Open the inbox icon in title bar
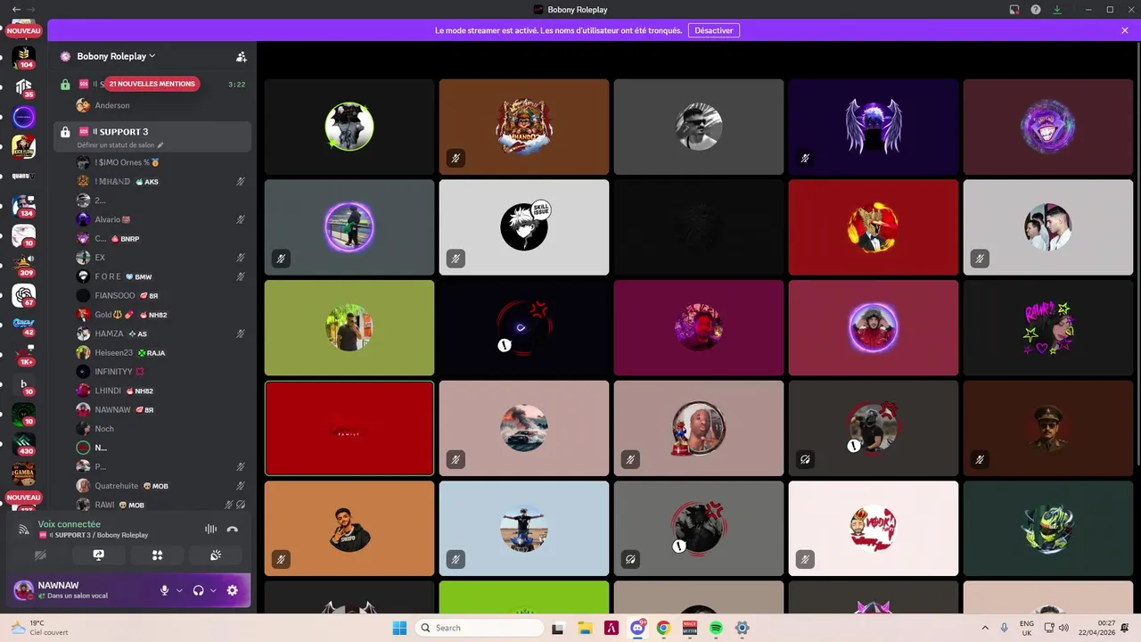This screenshot has height=642, width=1141. [1014, 10]
